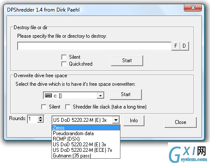This screenshot has width=210, height=163.
Task: Open Info about shred method
Action: pyautogui.click(x=134, y=121)
